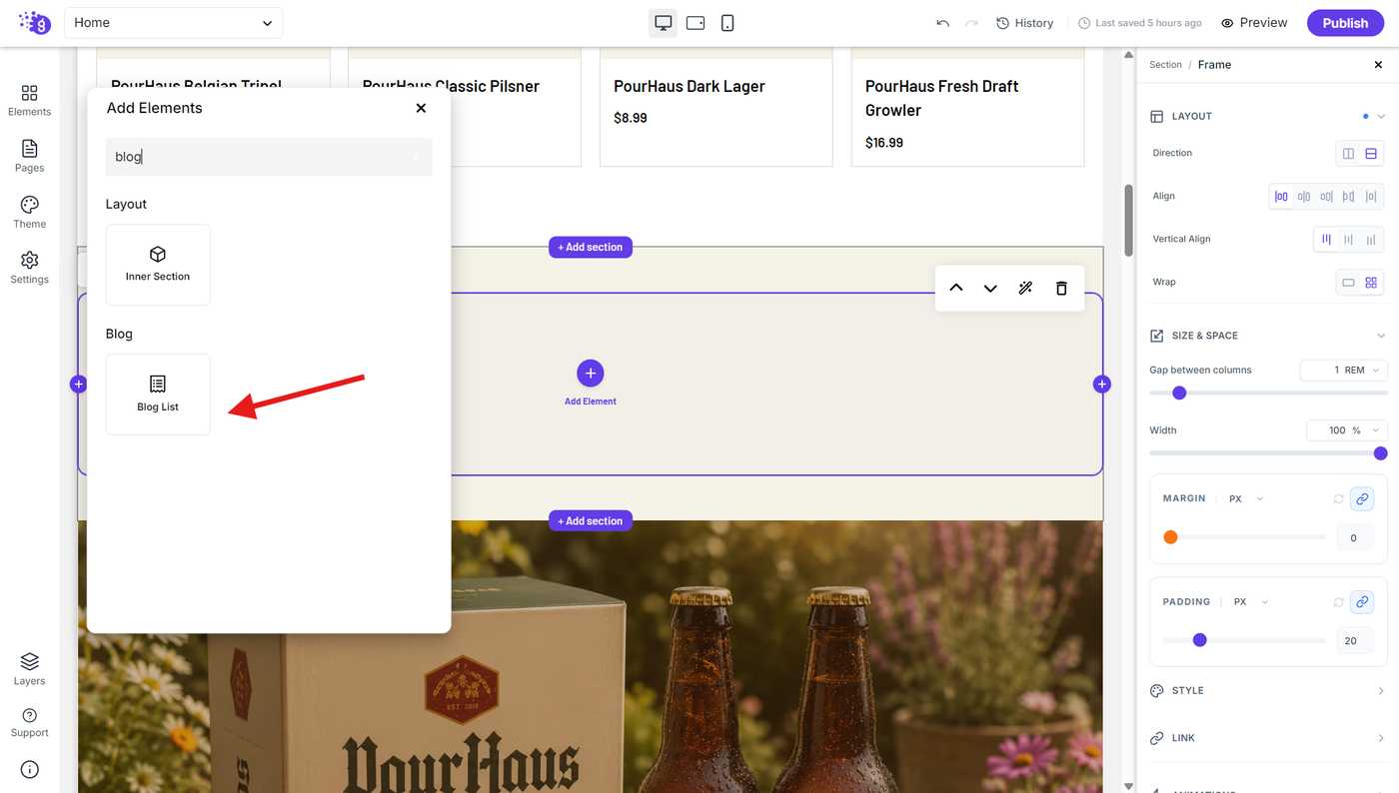Switch to mobile device preview
This screenshot has width=1399, height=793.
(727, 23)
